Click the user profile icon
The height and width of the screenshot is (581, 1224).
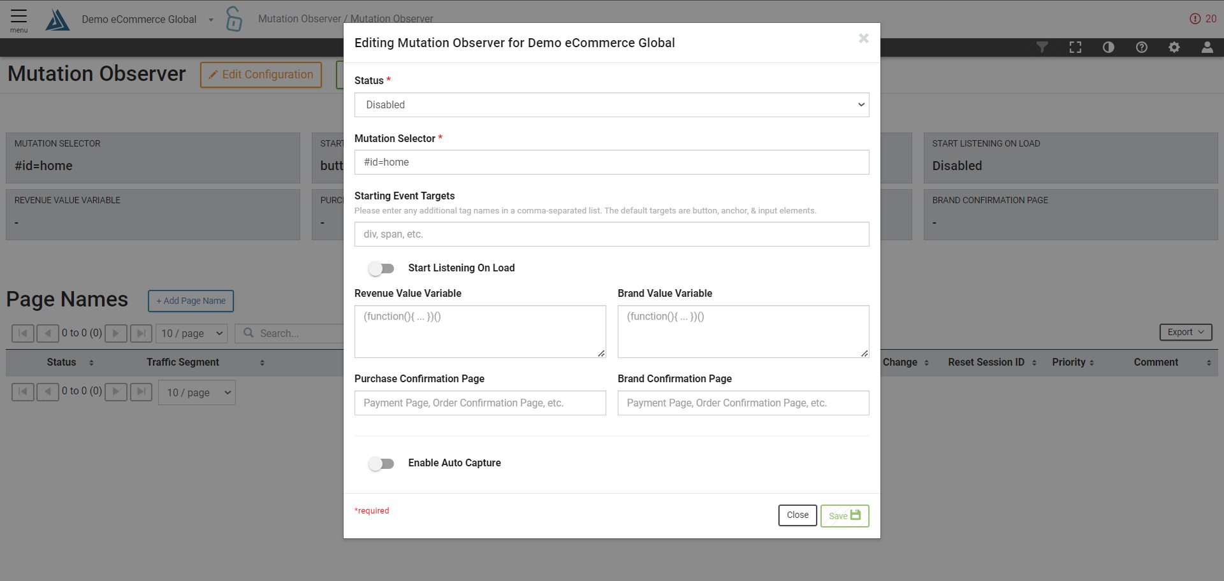(1207, 47)
